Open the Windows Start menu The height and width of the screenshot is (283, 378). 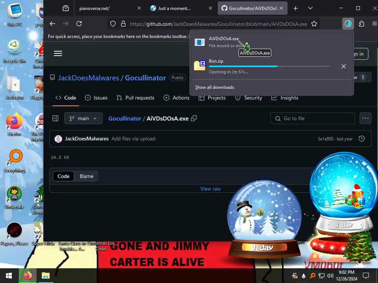pyautogui.click(x=9, y=276)
